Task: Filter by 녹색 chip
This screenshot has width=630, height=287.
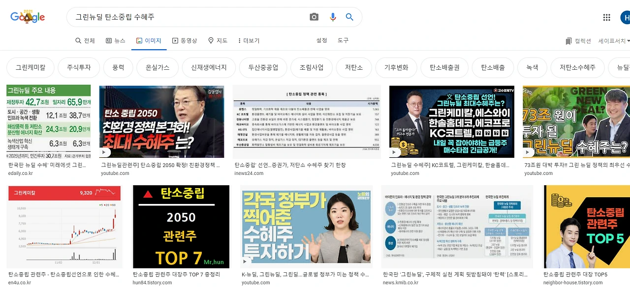Action: [532, 67]
